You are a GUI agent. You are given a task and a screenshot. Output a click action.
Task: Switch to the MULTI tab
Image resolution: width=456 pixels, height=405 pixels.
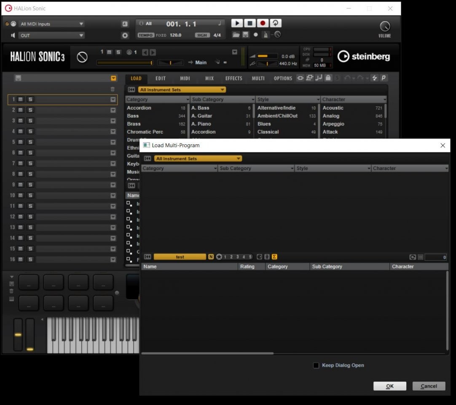(x=258, y=78)
